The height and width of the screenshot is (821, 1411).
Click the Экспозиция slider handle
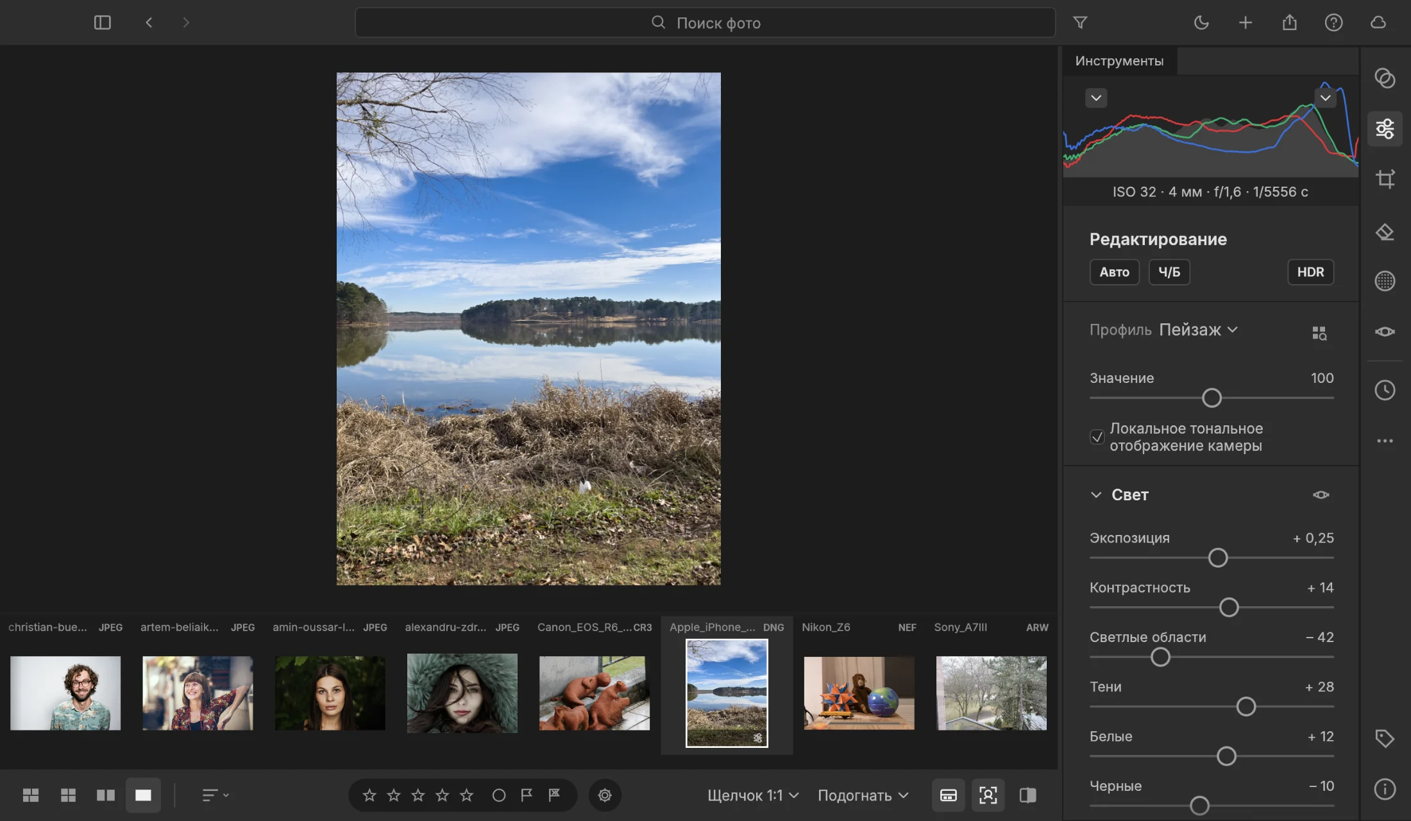1218,557
